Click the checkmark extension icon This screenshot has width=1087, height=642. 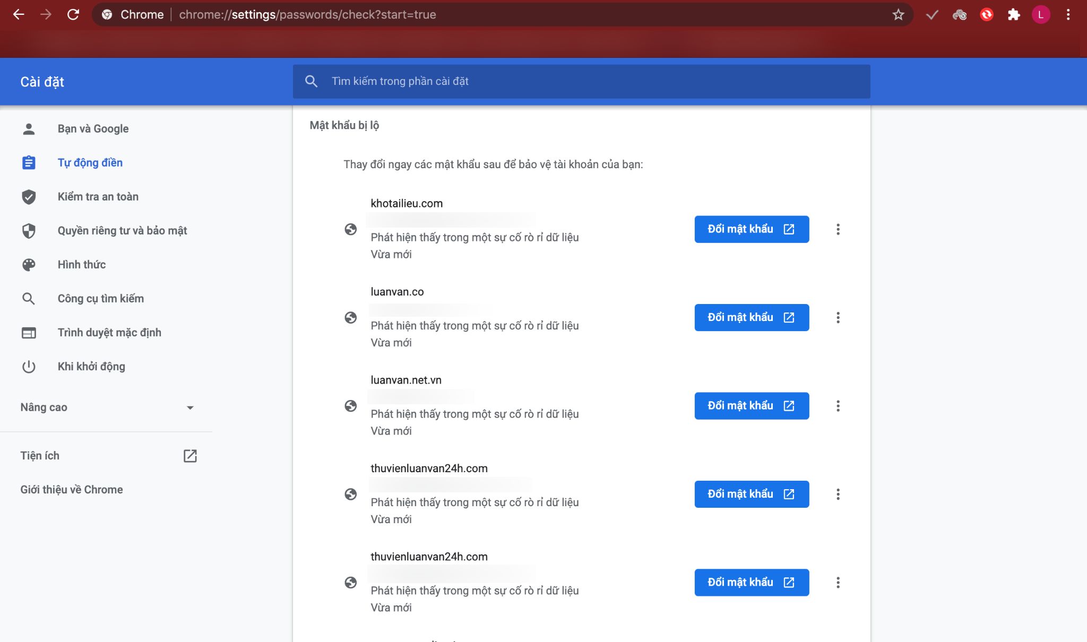pos(932,14)
